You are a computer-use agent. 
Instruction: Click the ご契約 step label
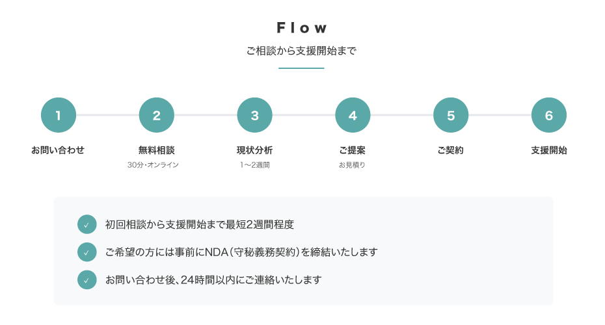[x=451, y=150]
